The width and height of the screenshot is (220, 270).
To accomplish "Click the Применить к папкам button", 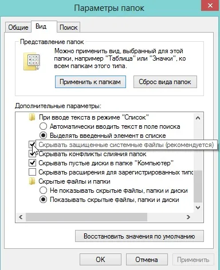I will (91, 82).
